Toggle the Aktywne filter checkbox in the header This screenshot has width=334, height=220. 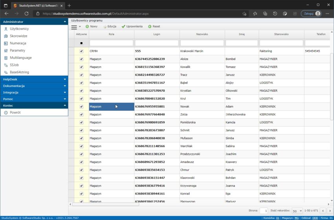pyautogui.click(x=81, y=43)
